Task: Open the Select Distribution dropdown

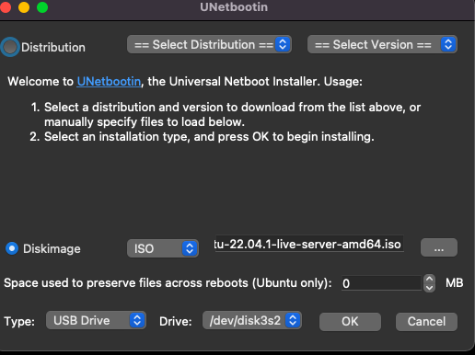Action: [x=209, y=44]
